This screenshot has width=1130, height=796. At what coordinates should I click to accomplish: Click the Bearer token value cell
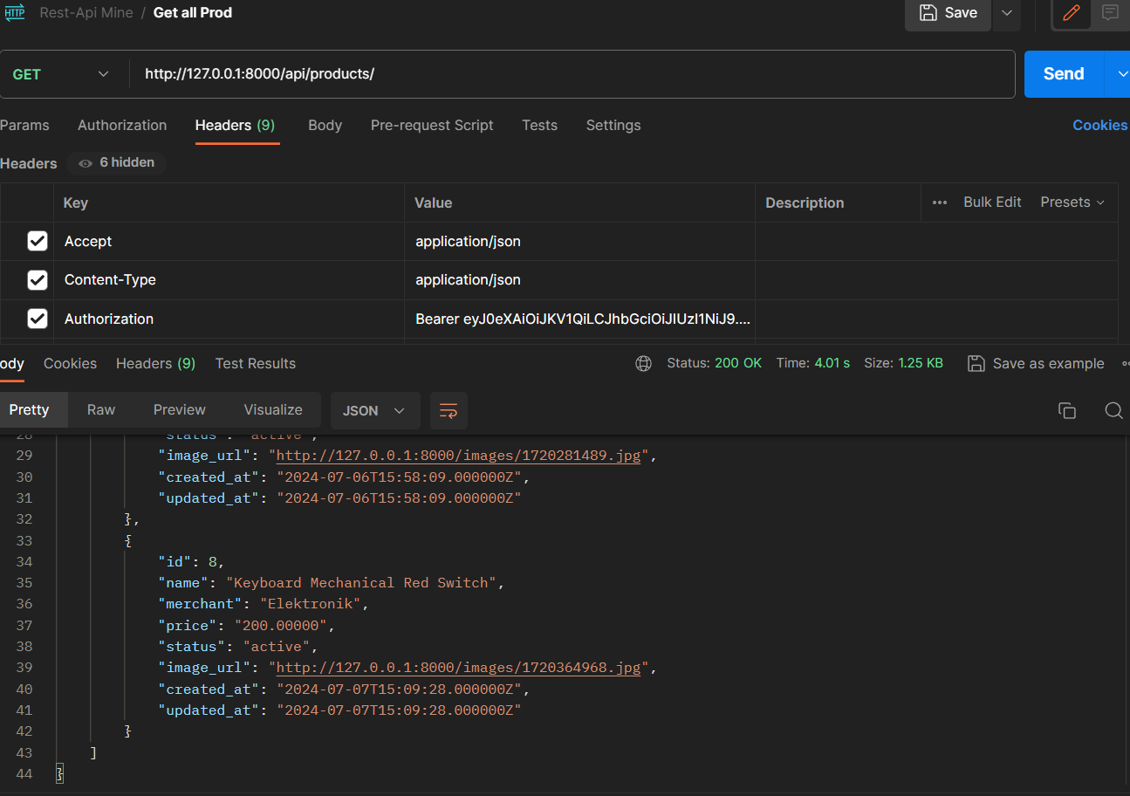click(x=579, y=319)
